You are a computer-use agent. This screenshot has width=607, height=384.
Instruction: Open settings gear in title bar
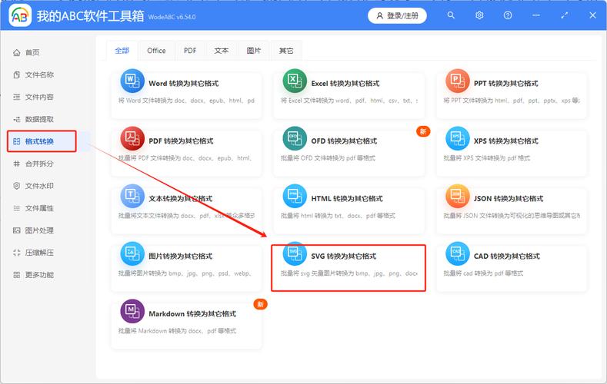tap(479, 15)
